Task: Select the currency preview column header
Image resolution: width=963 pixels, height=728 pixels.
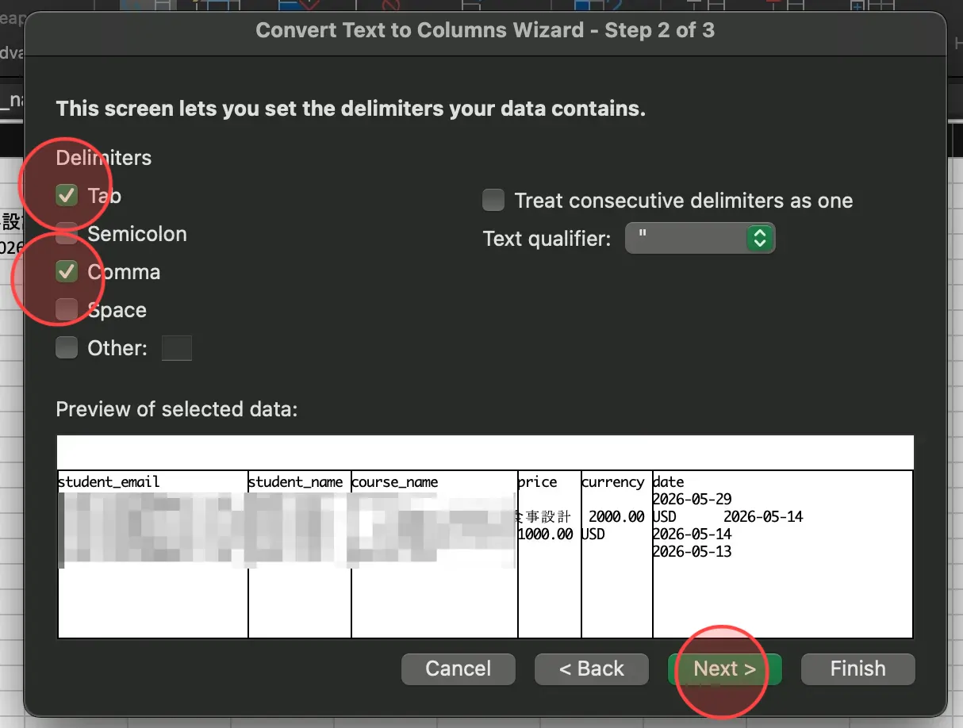Action: coord(613,482)
